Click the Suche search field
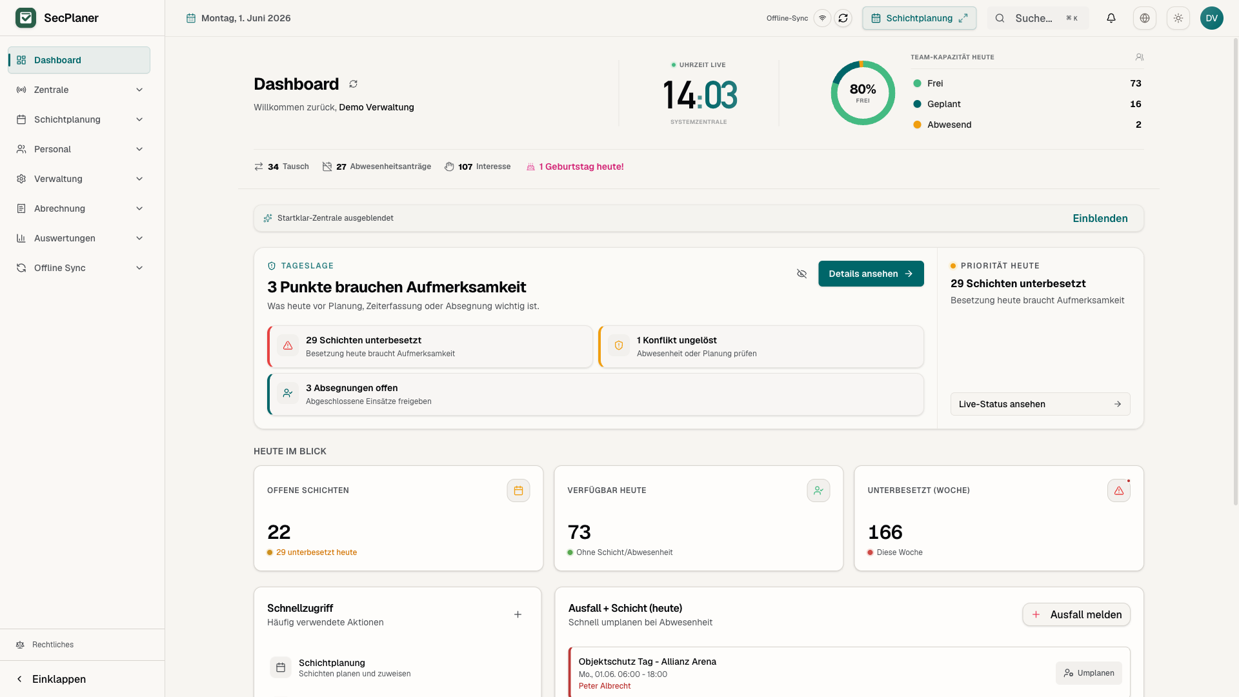 point(1038,18)
